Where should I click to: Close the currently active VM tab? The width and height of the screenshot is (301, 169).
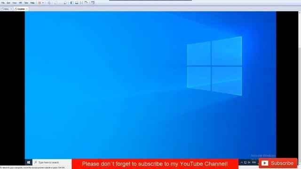coord(27,9)
